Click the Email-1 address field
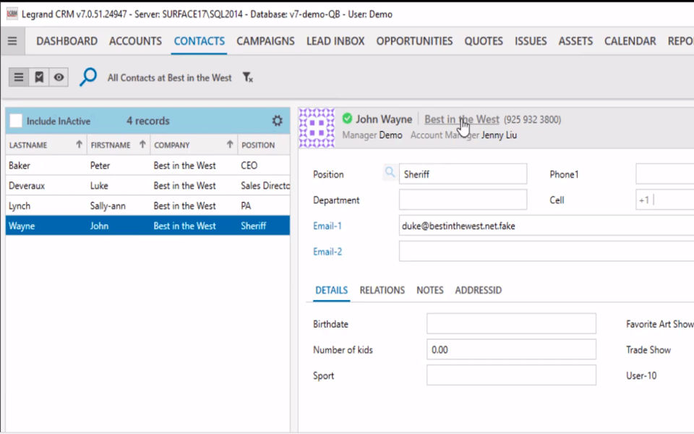The image size is (694, 434). [547, 226]
